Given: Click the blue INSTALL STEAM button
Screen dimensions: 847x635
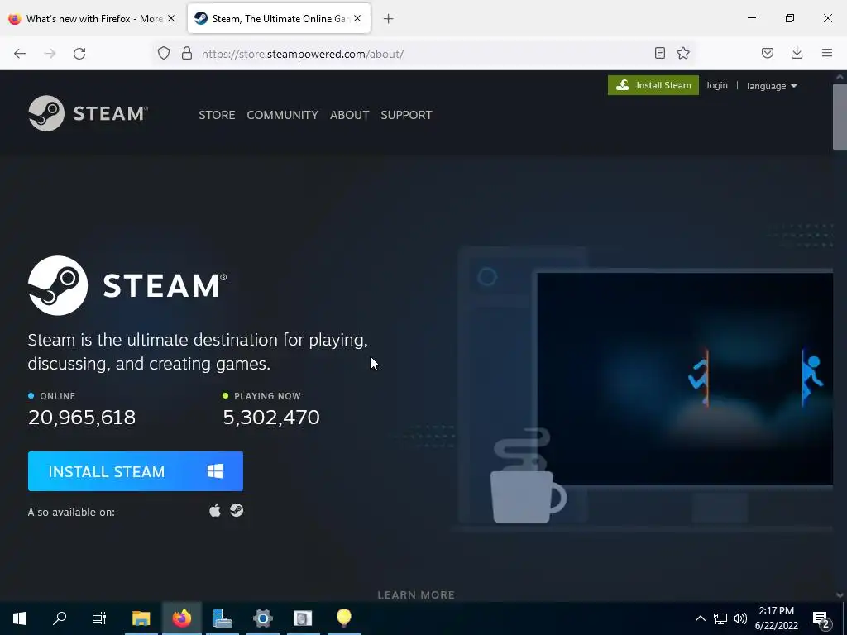Looking at the screenshot, I should [x=136, y=471].
